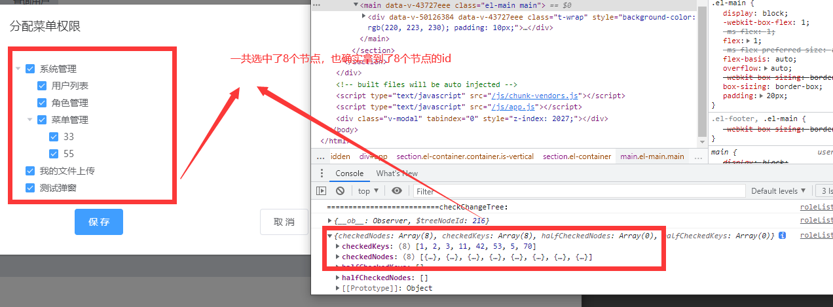Image resolution: width=833 pixels, height=307 pixels.
Task: Switch to the Console drawer tab
Action: tap(349, 173)
